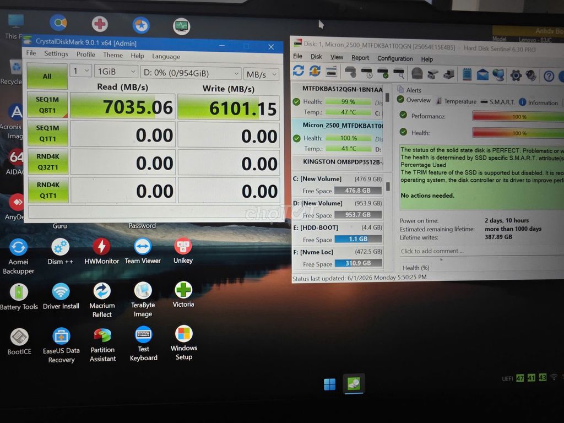Open Settings menu in CrystalDiskMark

click(56, 53)
